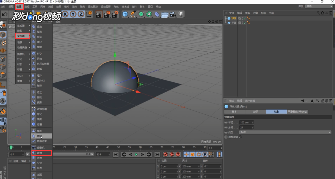Image resolution: width=335 pixels, height=179 pixels.
Task: Choose 碰撞 deformer from the menu
Action: click(x=40, y=153)
